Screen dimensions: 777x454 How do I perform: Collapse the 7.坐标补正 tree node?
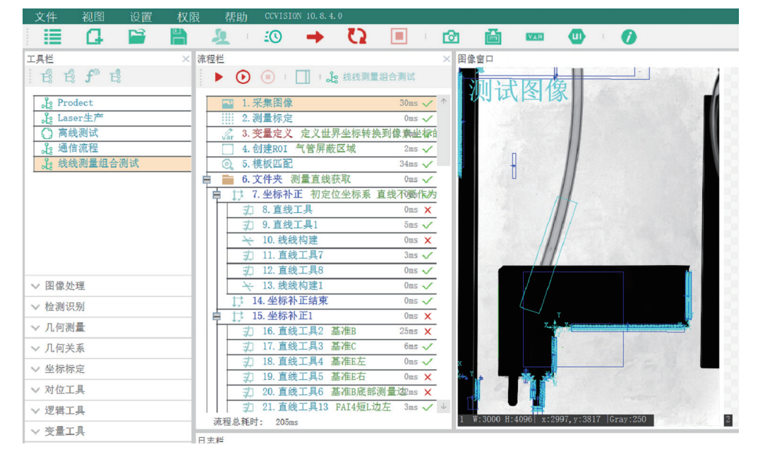pos(217,195)
